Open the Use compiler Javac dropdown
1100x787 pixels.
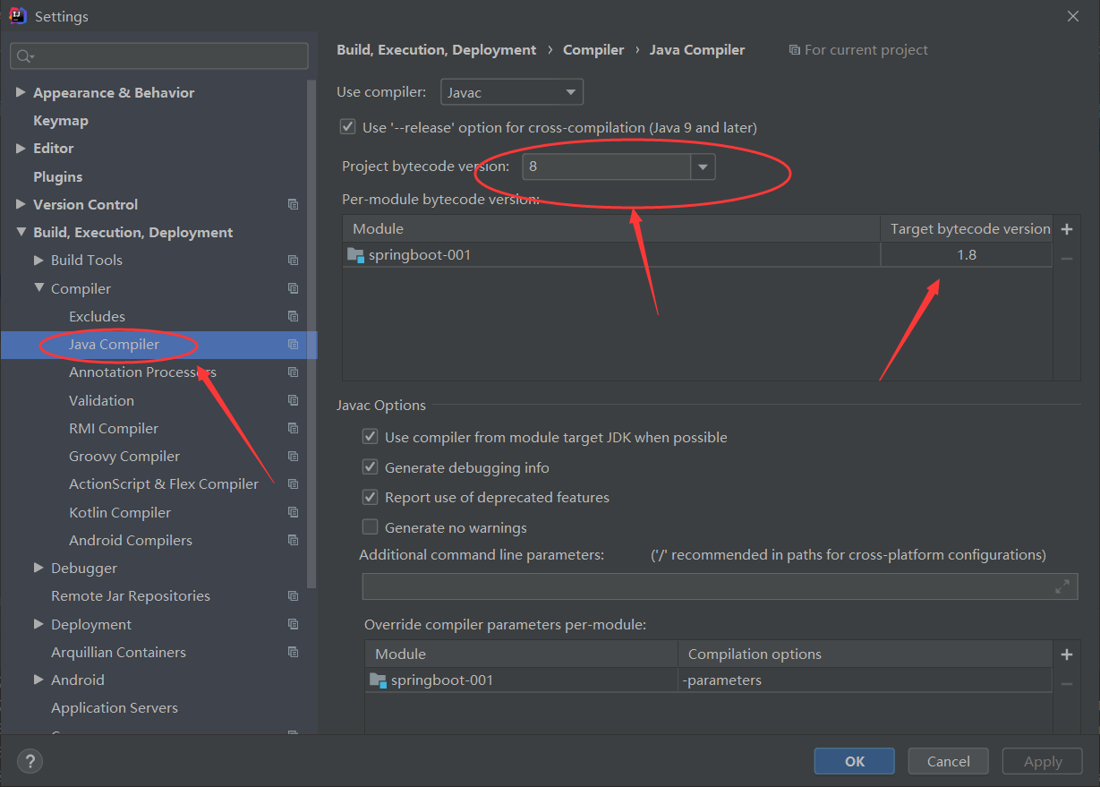(x=512, y=92)
